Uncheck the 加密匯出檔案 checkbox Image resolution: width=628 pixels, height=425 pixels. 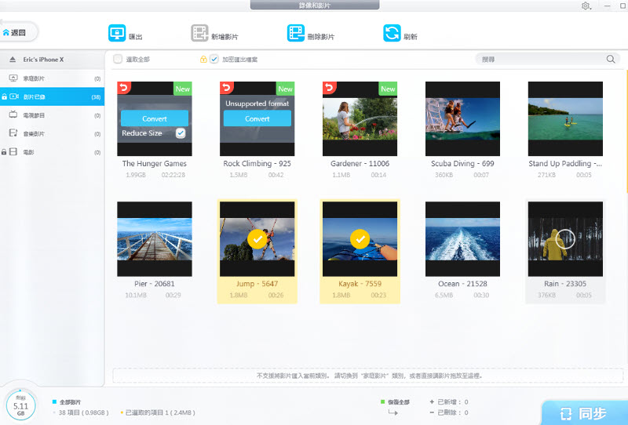click(214, 59)
